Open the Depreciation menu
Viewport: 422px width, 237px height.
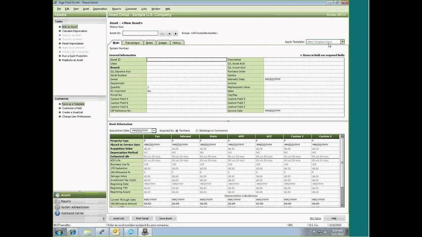(x=100, y=9)
